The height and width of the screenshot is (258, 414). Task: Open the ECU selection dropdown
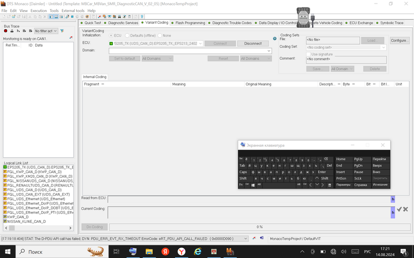click(x=156, y=43)
